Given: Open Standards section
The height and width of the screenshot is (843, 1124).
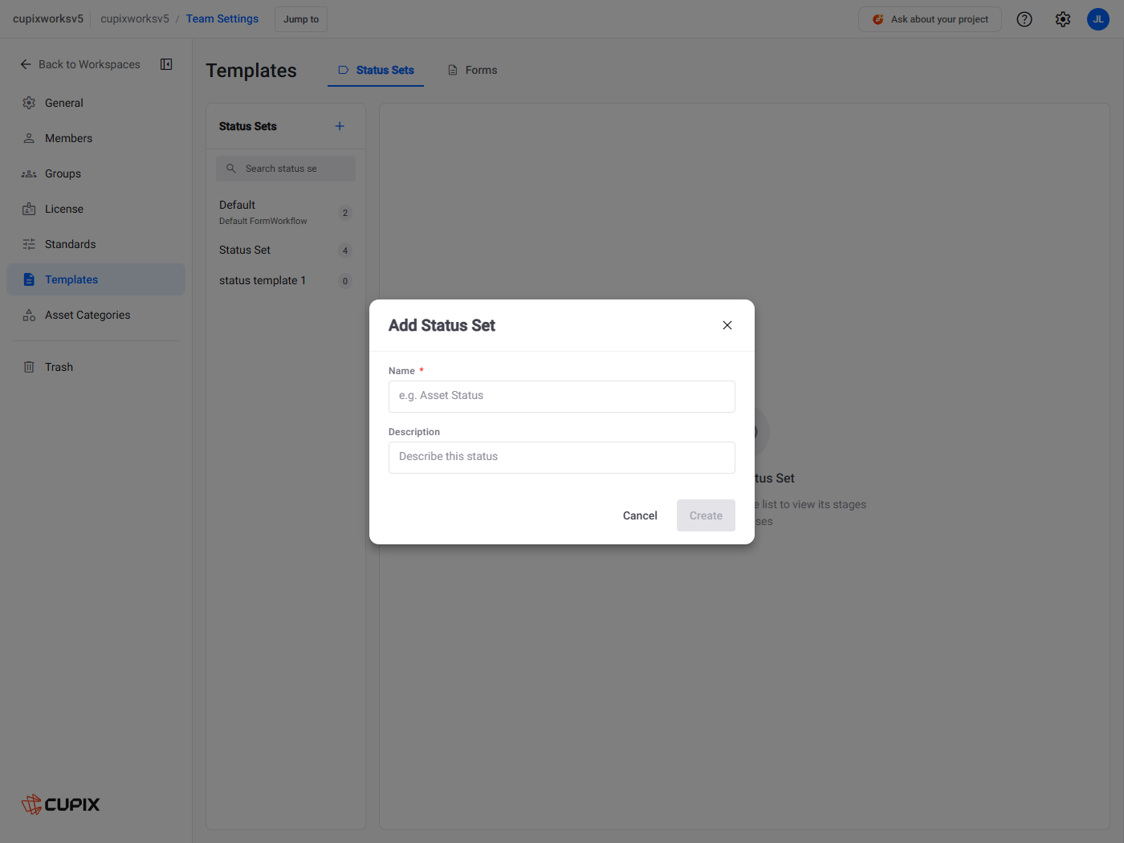Looking at the screenshot, I should pyautogui.click(x=96, y=244).
